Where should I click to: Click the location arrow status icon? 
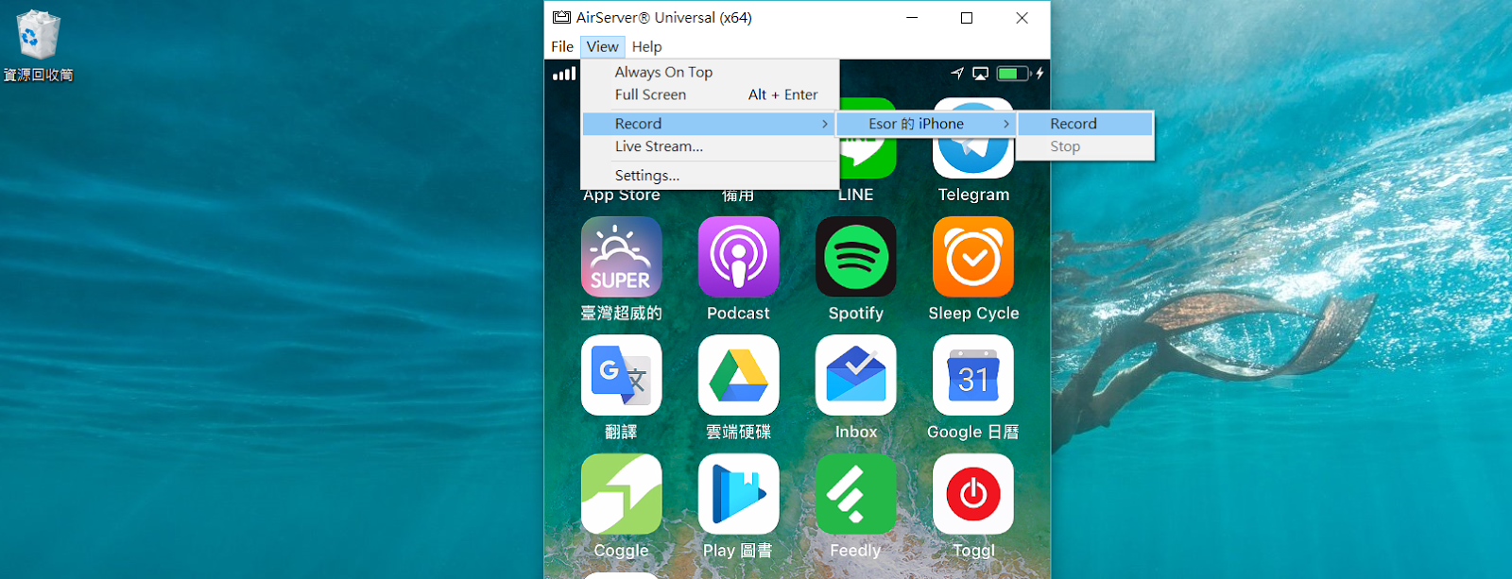[957, 73]
